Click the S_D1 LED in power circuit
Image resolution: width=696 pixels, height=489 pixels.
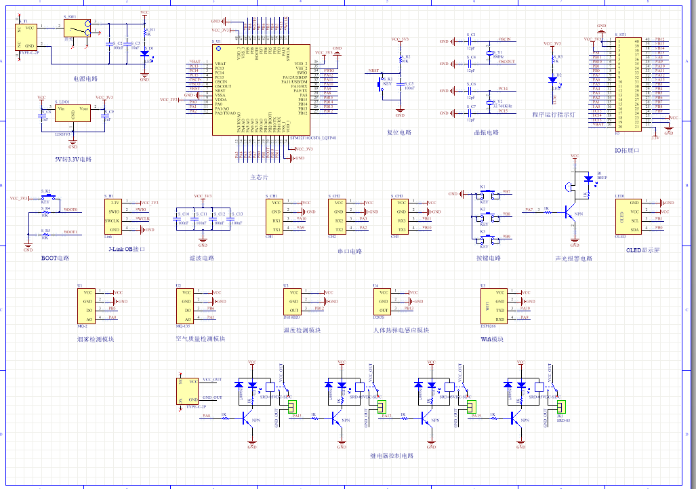[x=144, y=53]
